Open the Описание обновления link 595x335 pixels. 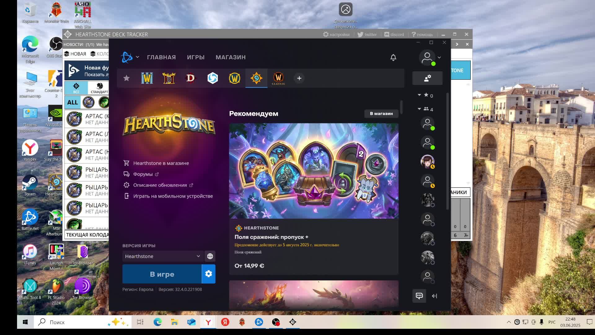[x=160, y=185]
